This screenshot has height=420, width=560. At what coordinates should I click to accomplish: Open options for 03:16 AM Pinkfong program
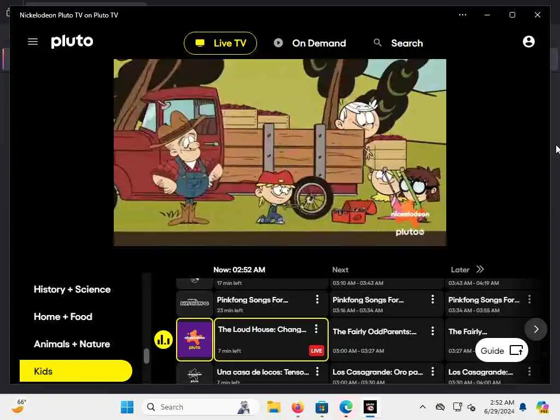click(433, 299)
